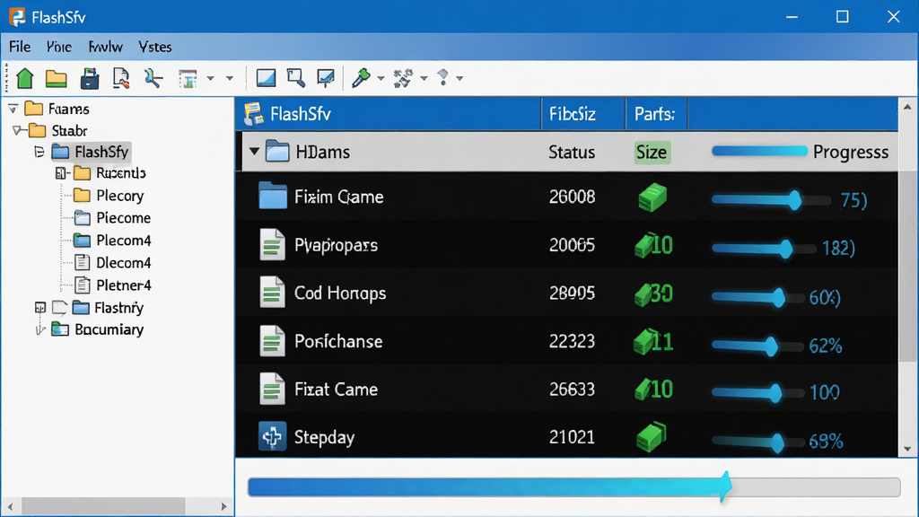Open the yellow folder toolbar icon

click(57, 78)
